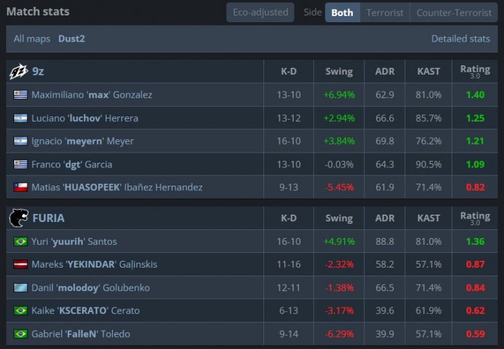Open Matias 'HUASOPEEK' Ibañez Hernandez profile
The width and height of the screenshot is (504, 349).
117,187
